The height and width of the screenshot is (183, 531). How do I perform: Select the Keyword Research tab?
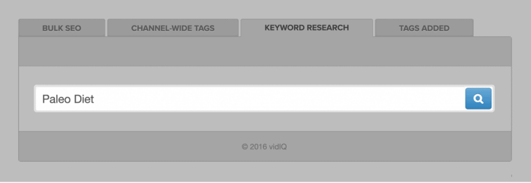tap(306, 28)
